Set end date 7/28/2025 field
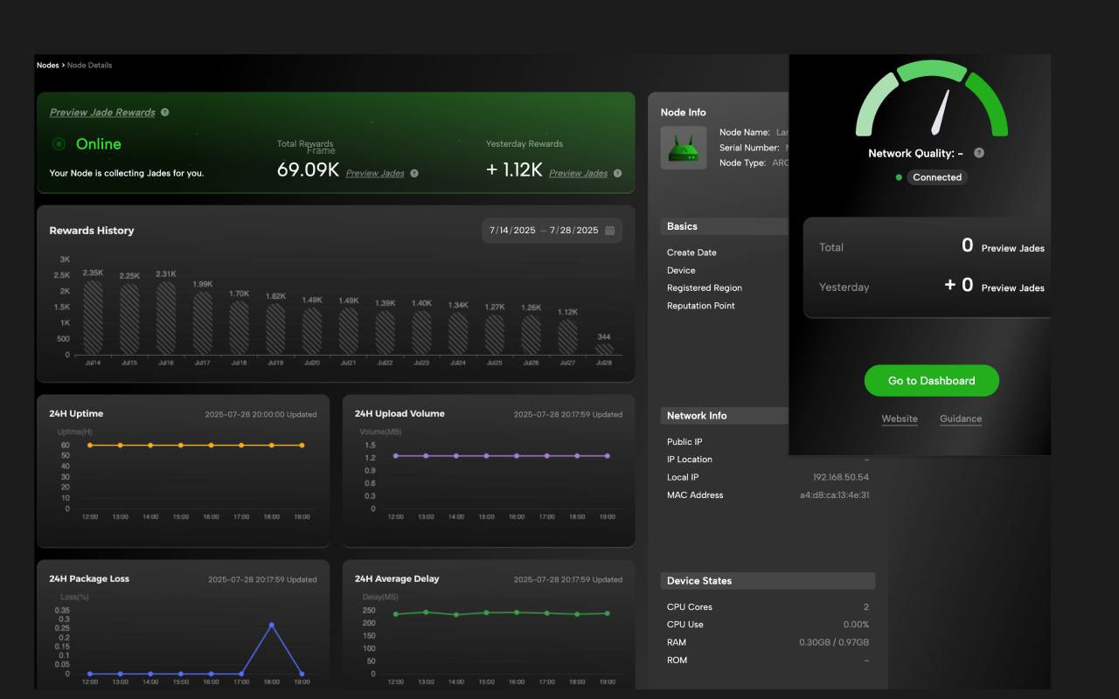Viewport: 1119px width, 699px height. tap(574, 231)
